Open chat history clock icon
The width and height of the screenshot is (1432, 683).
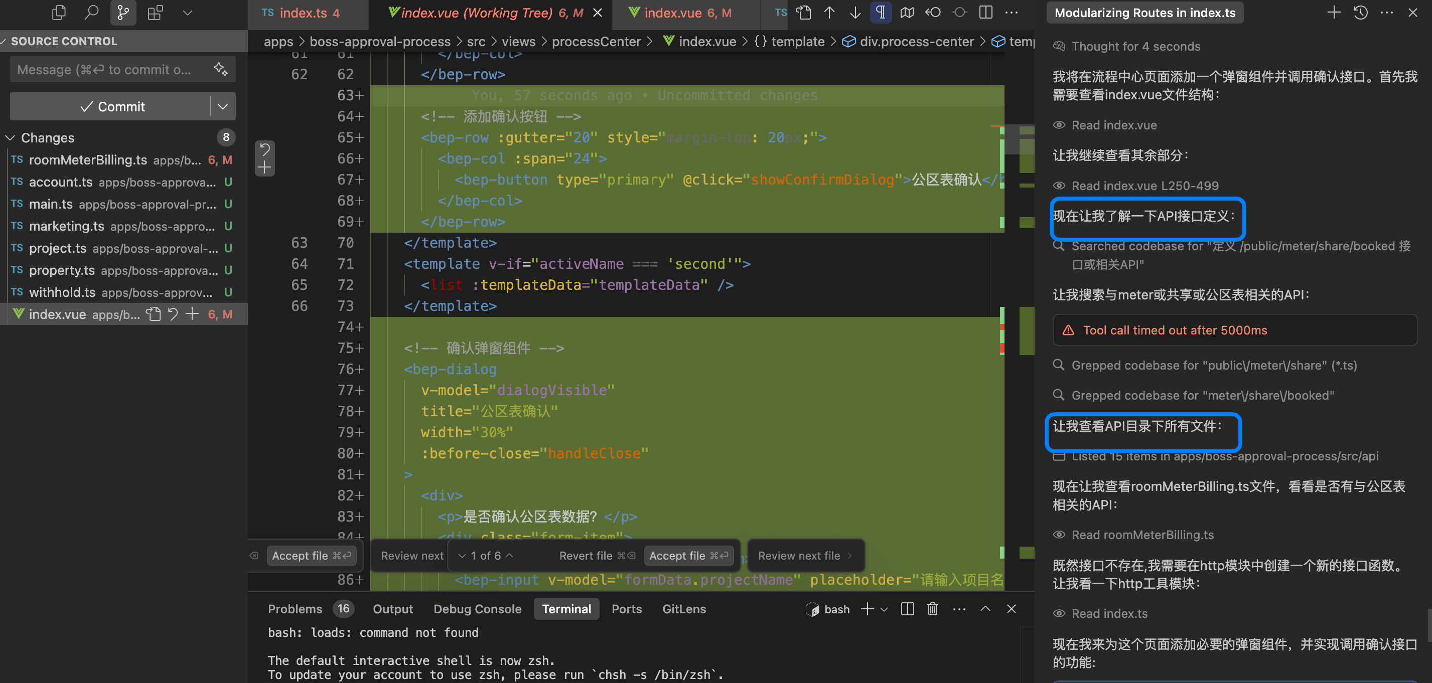pyautogui.click(x=1360, y=12)
